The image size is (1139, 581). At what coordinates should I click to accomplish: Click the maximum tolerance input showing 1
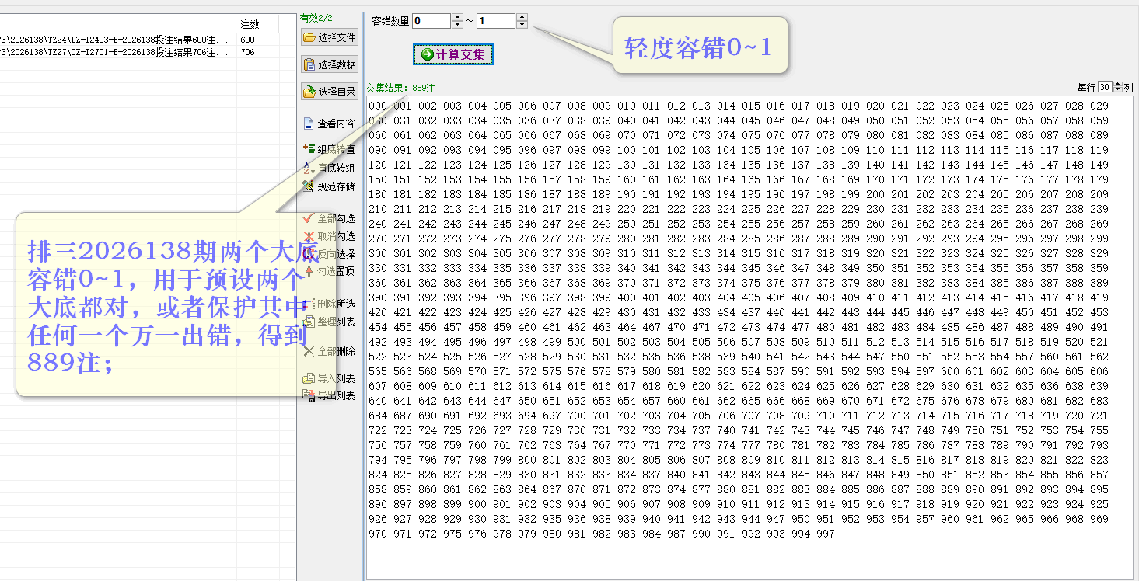[x=496, y=21]
